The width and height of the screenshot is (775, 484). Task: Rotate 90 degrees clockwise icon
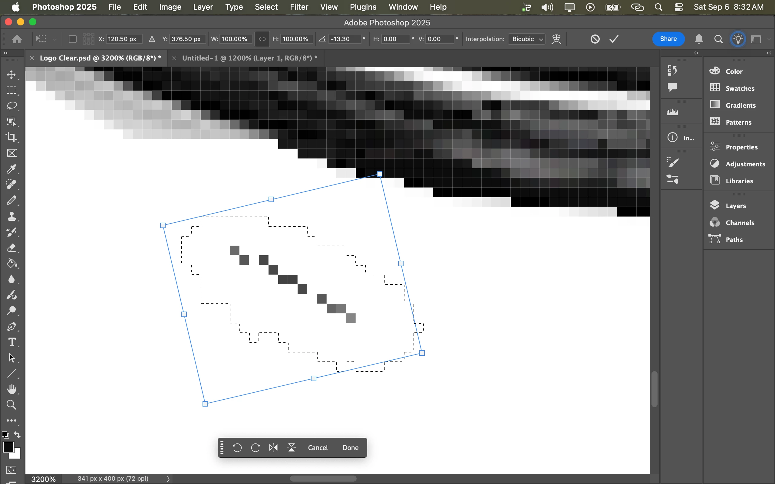[255, 447]
